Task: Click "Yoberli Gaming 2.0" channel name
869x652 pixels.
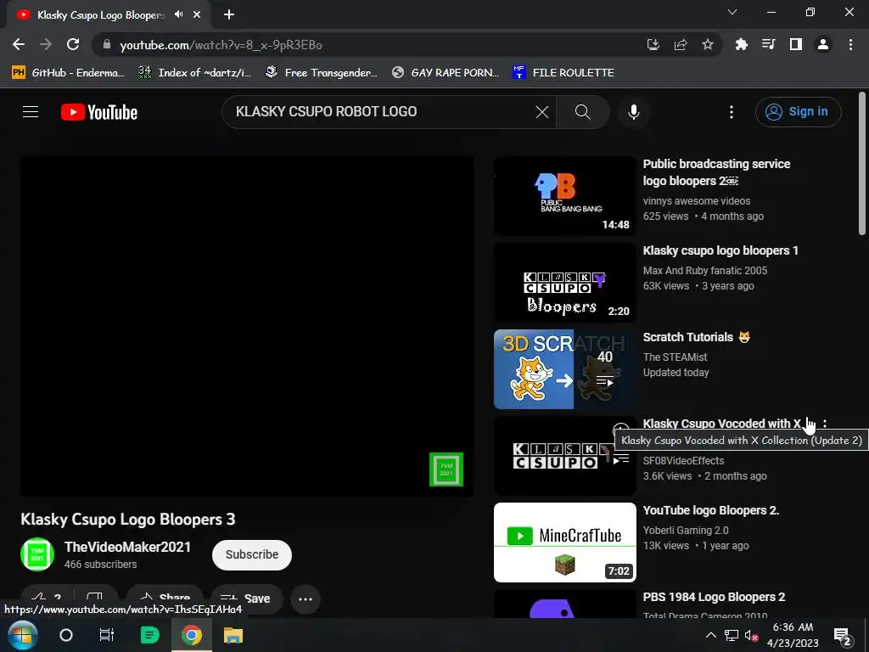Action: coord(686,530)
